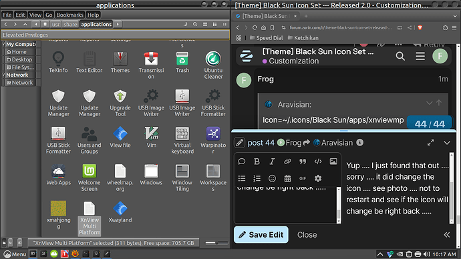Image resolution: width=461 pixels, height=259 pixels.
Task: Expand composer to full screen
Action: pyautogui.click(x=431, y=143)
